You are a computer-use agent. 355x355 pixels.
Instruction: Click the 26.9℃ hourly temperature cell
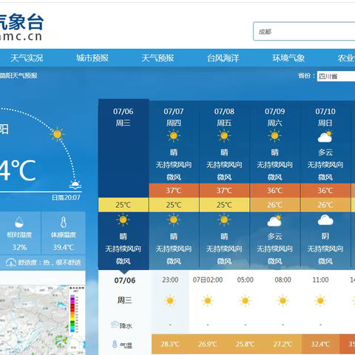coord(208,344)
